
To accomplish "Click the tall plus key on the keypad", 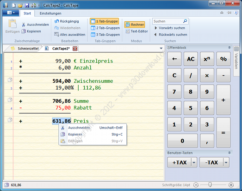I will point(223,100).
